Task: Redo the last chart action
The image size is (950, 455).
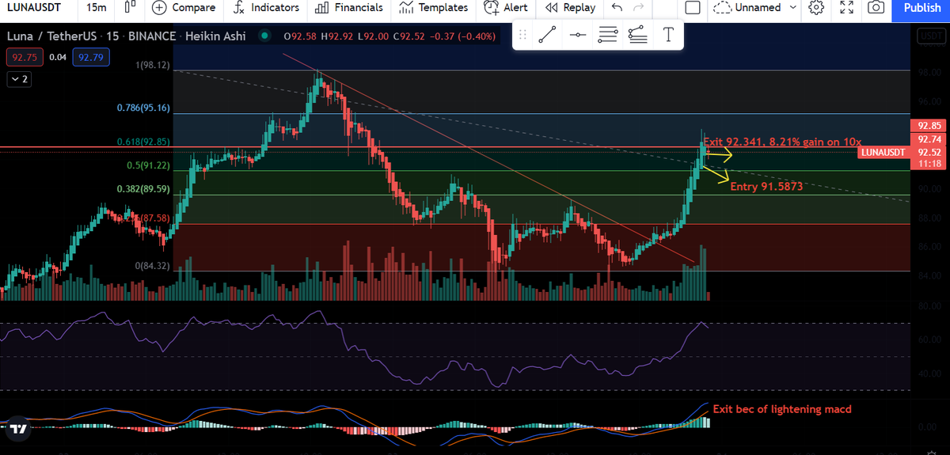Action: (639, 7)
